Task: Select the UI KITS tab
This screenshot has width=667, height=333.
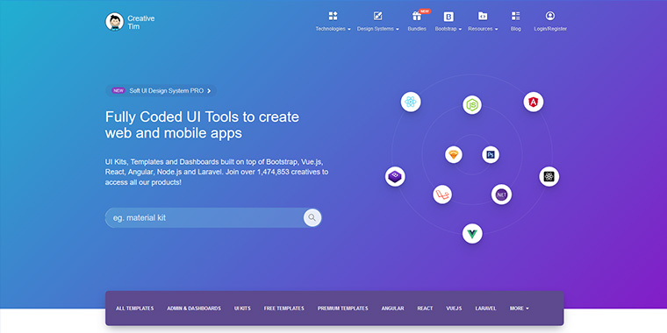Action: tap(242, 308)
